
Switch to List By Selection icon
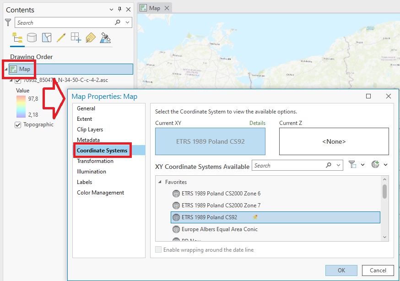[x=46, y=38]
